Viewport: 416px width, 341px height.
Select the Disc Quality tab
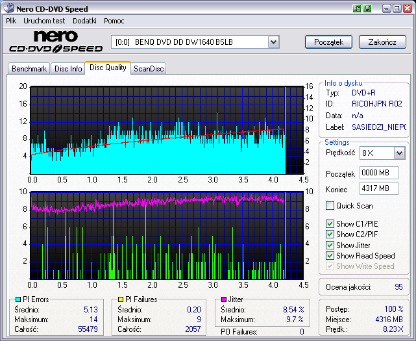coord(108,68)
